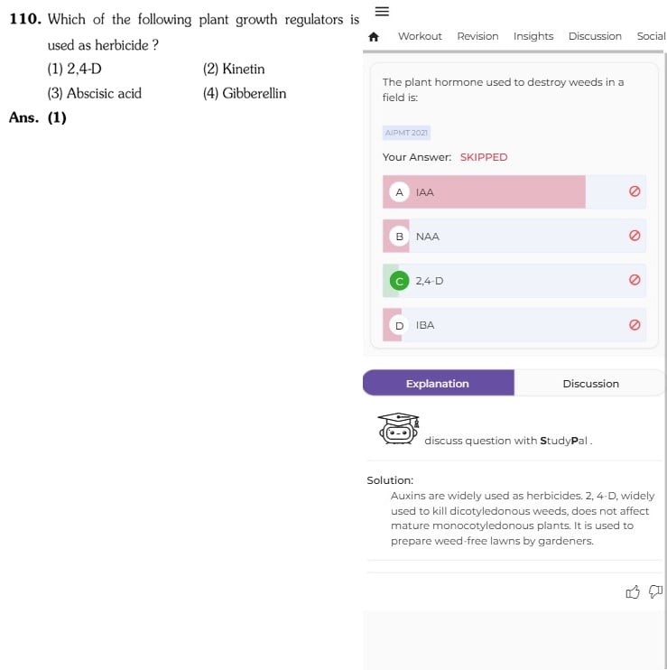
Task: Click the strike-out icon beside NAA
Action: point(635,236)
